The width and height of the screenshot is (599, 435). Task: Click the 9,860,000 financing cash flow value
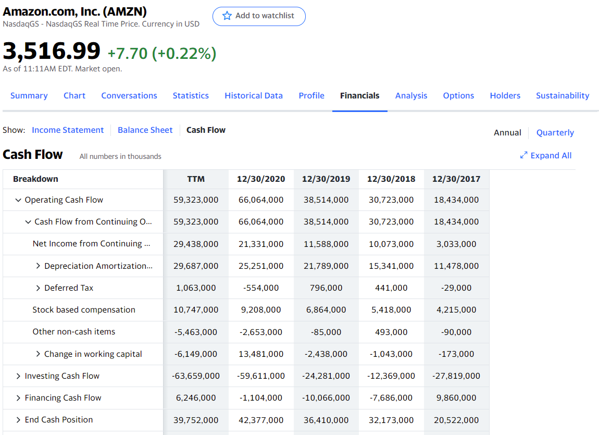pyautogui.click(x=456, y=398)
